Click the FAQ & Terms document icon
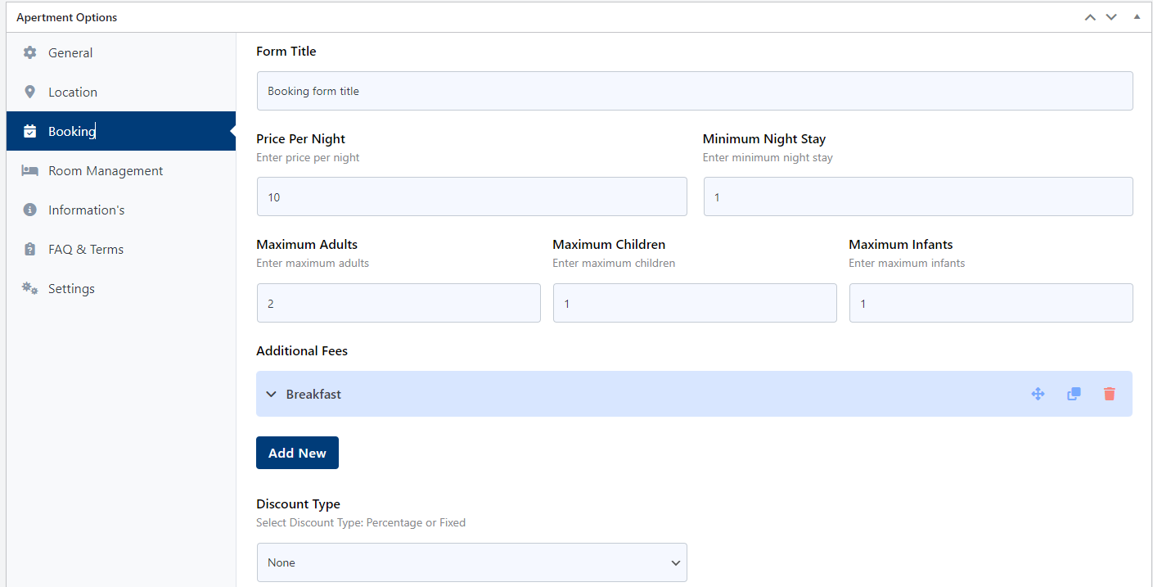This screenshot has height=587, width=1153. tap(29, 249)
